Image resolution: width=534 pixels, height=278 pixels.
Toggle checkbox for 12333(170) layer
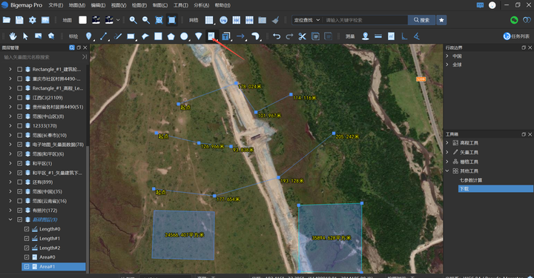click(x=20, y=126)
